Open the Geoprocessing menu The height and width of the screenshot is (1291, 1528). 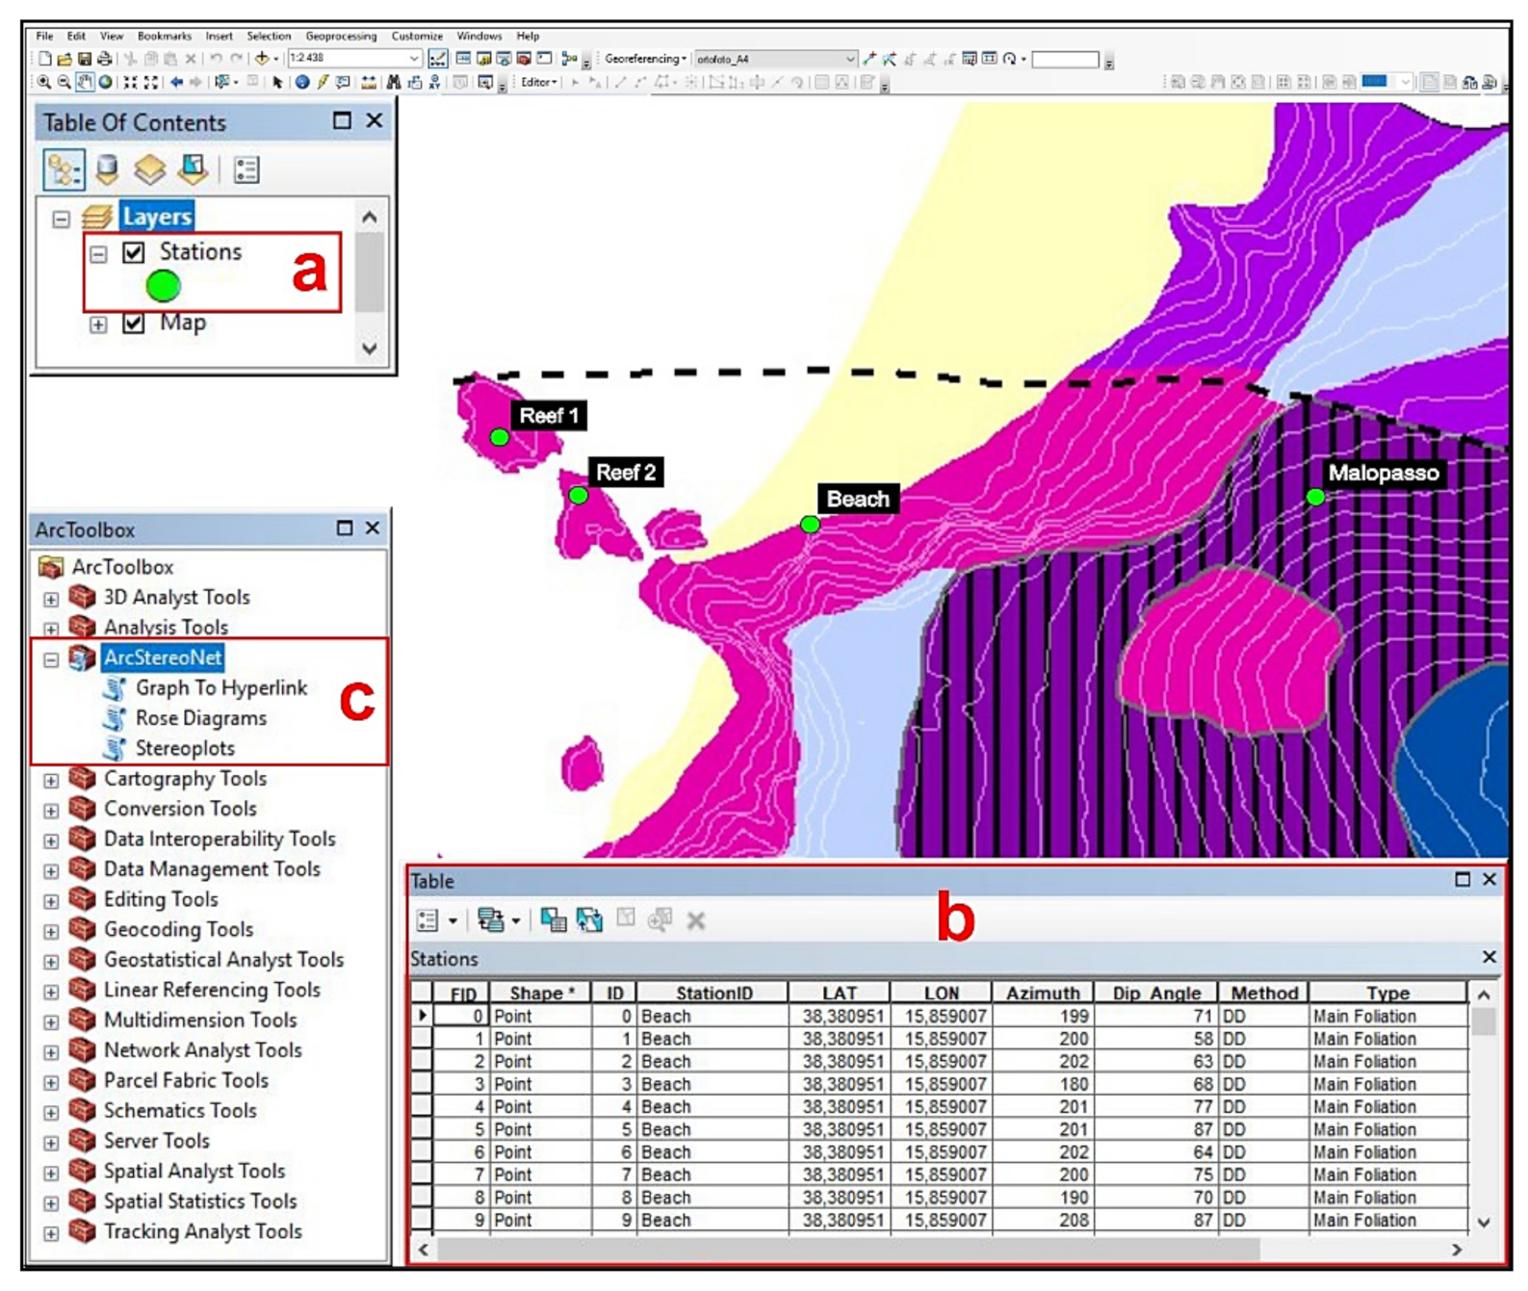[x=341, y=36]
